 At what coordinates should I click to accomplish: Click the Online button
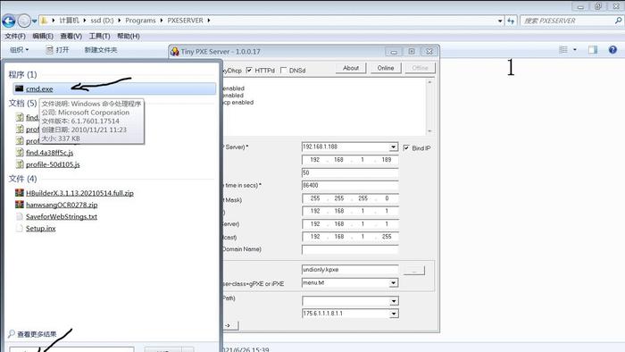click(x=386, y=68)
